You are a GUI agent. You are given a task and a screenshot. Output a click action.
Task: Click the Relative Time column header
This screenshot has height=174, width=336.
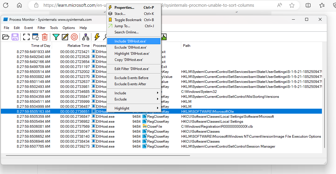click(x=78, y=45)
